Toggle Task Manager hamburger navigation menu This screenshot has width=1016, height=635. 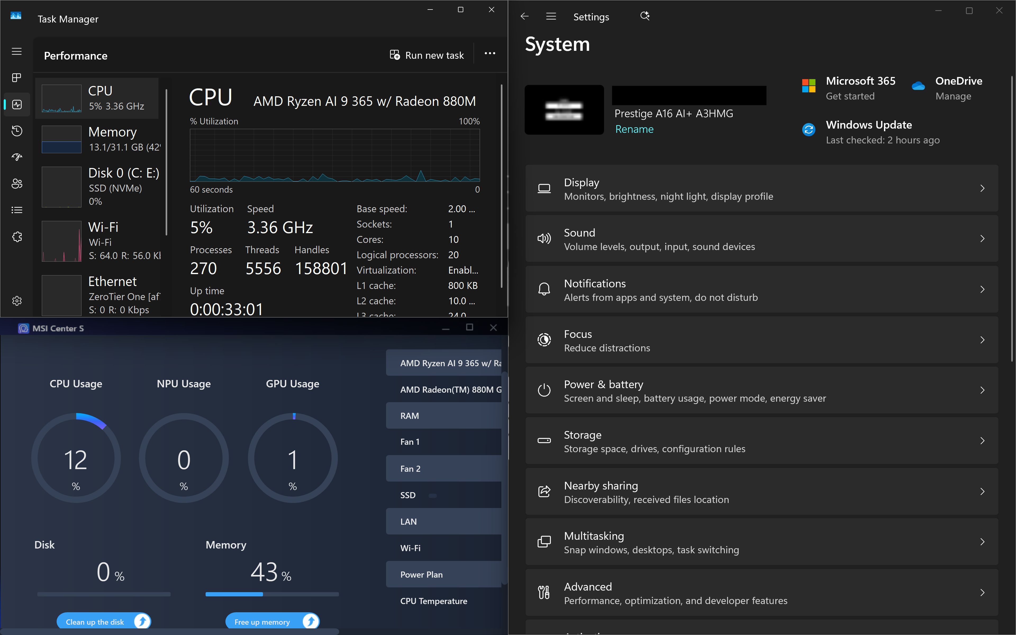(17, 51)
